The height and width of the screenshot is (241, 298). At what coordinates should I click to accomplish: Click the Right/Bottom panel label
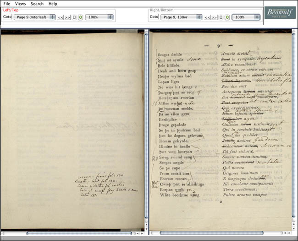click(162, 10)
